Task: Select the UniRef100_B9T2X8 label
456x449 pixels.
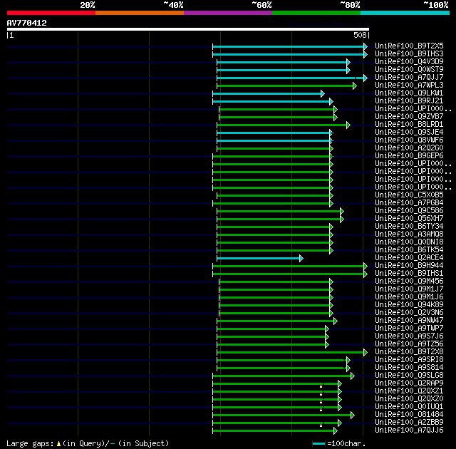Action: pos(409,352)
